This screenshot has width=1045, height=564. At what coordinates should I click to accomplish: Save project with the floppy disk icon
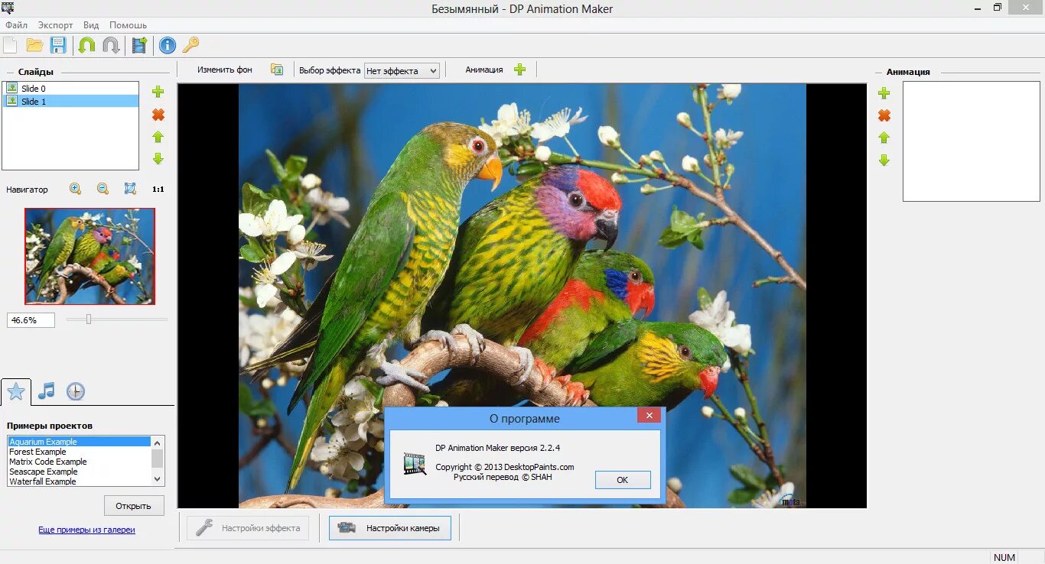(x=58, y=45)
